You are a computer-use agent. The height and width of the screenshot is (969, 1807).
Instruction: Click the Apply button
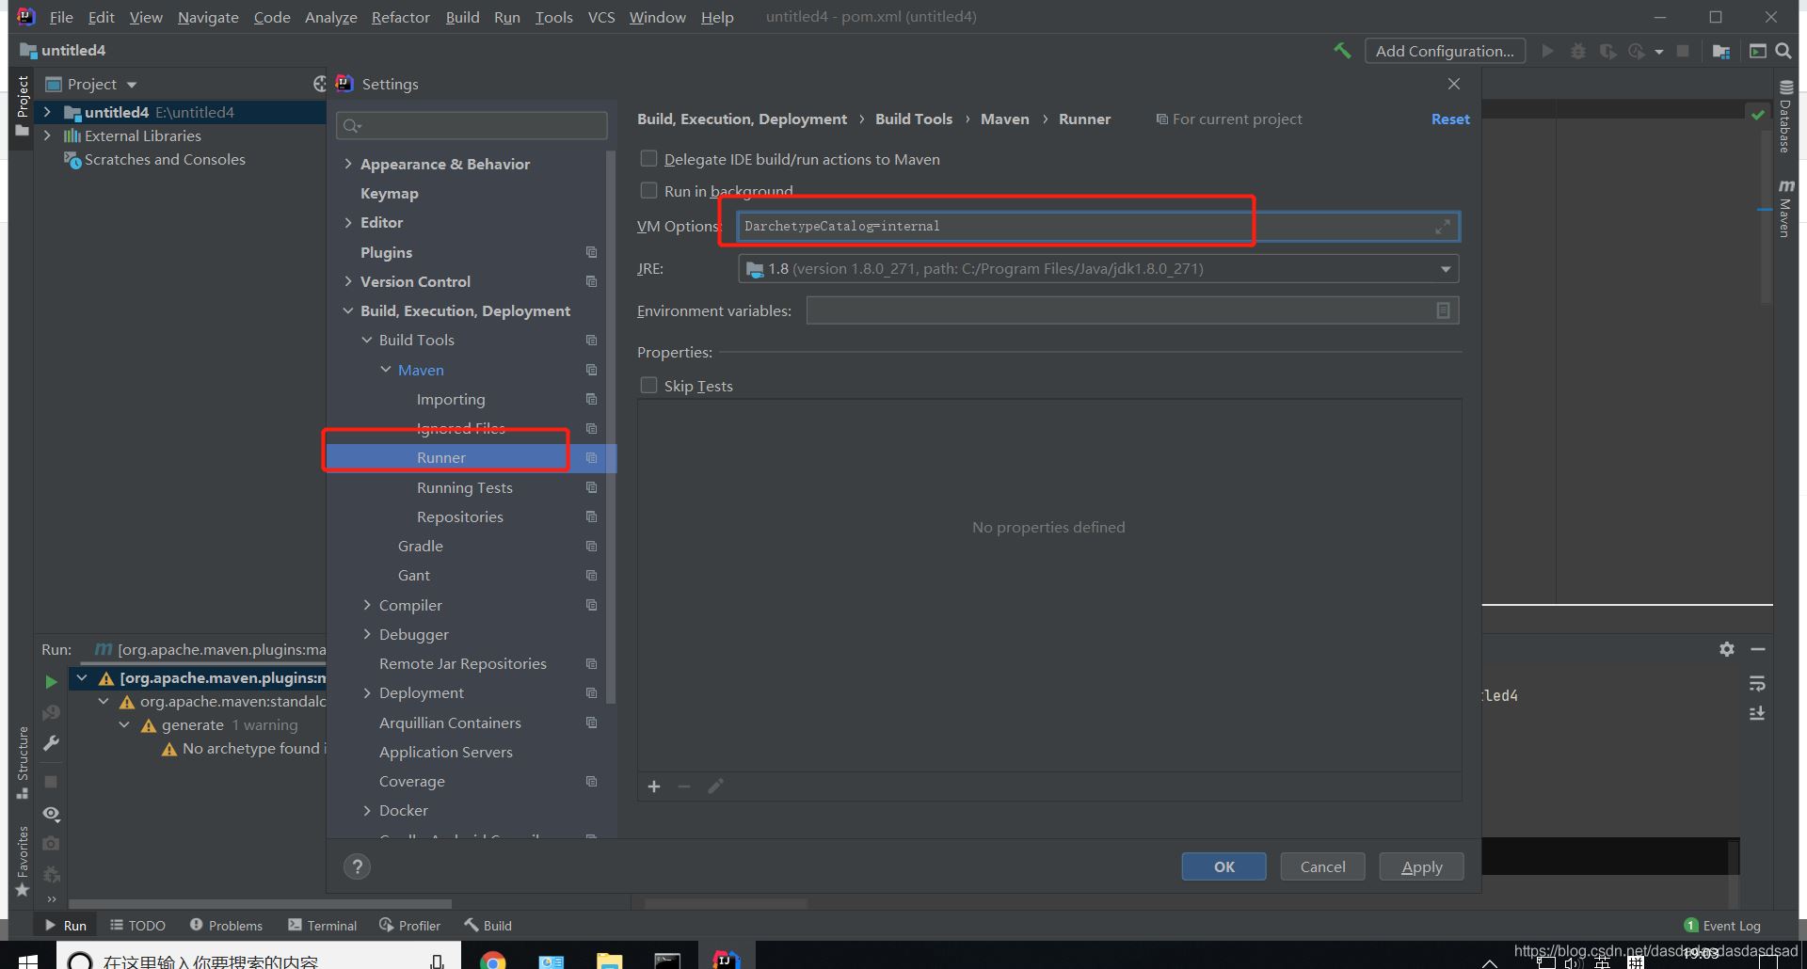coord(1421,866)
